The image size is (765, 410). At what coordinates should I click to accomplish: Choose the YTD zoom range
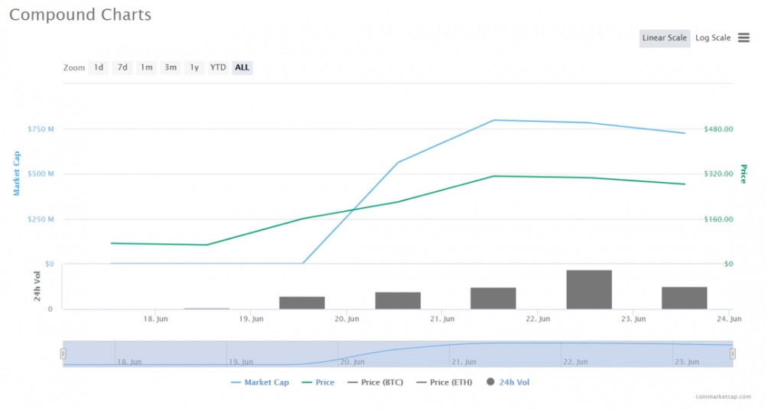pos(218,67)
